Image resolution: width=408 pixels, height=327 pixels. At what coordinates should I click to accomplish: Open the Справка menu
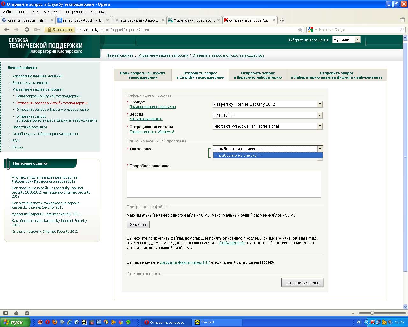(x=98, y=12)
